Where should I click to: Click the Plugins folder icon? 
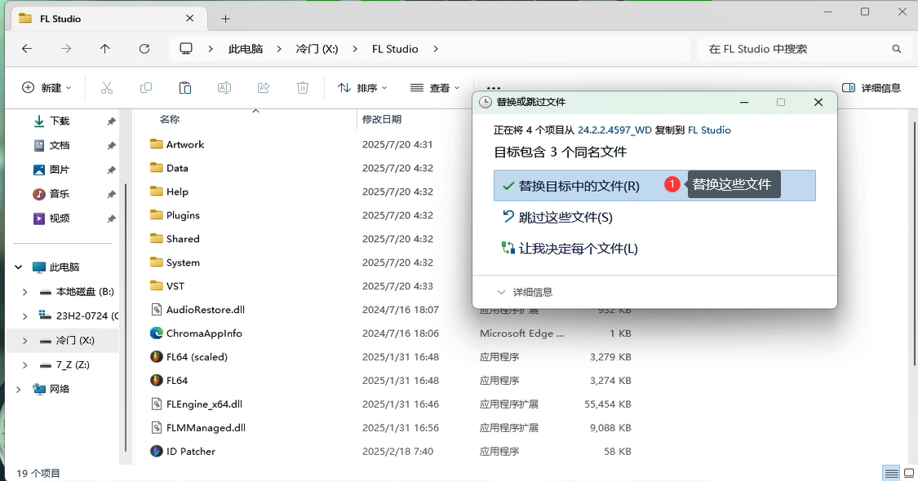157,214
